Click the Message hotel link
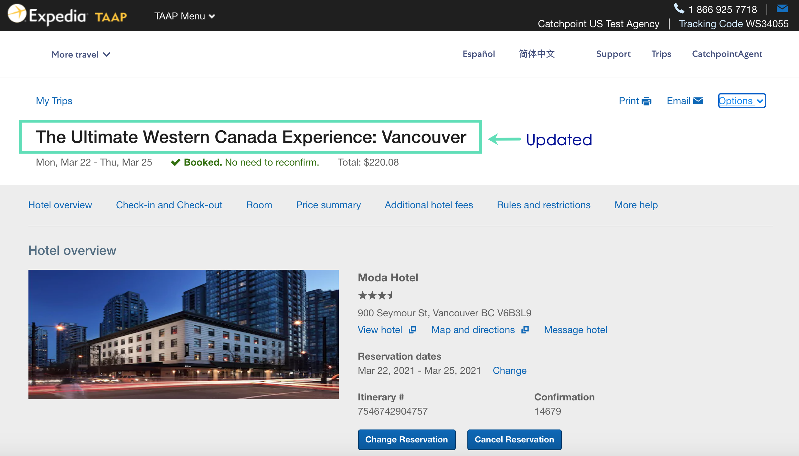This screenshot has width=799, height=456. 575,330
